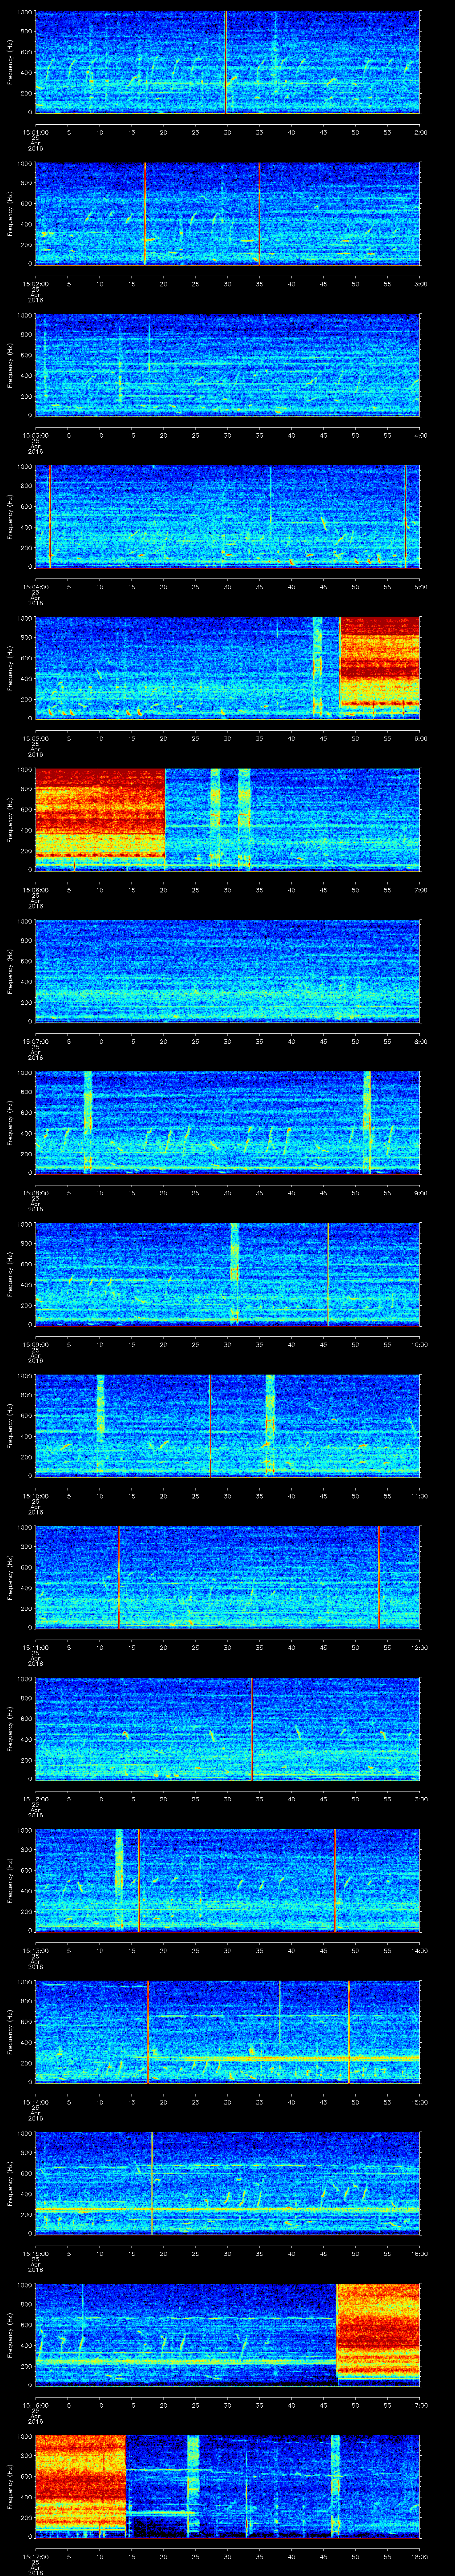The height and width of the screenshot is (2576, 455).
Task: Click the 1000 frequency tick of the 15:01:00 panel
Action: point(24,13)
